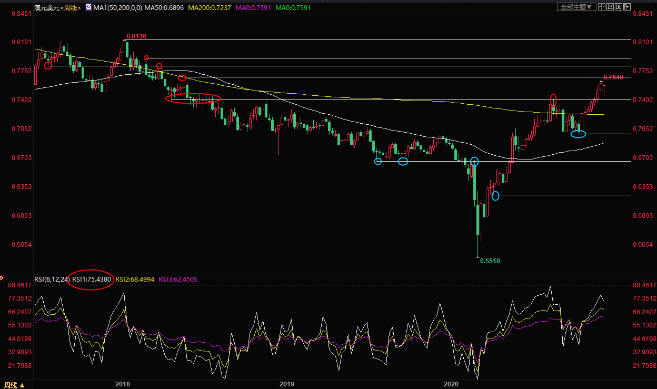Click the red oval marker near 0.7402 peak
The image size is (657, 389).
pyautogui.click(x=553, y=99)
